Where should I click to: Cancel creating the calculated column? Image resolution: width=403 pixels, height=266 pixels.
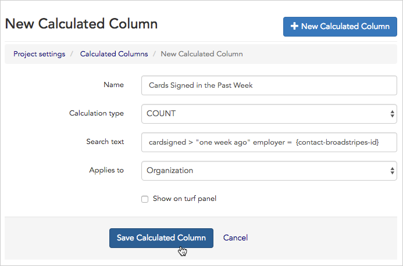coord(236,238)
